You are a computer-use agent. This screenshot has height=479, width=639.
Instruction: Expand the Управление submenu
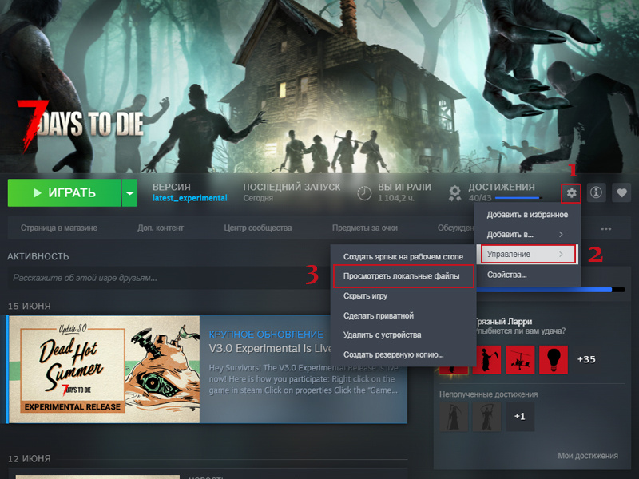[x=527, y=254]
